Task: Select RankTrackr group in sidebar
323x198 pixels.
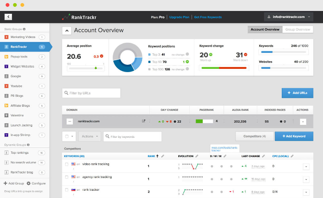Action: [x=25, y=47]
